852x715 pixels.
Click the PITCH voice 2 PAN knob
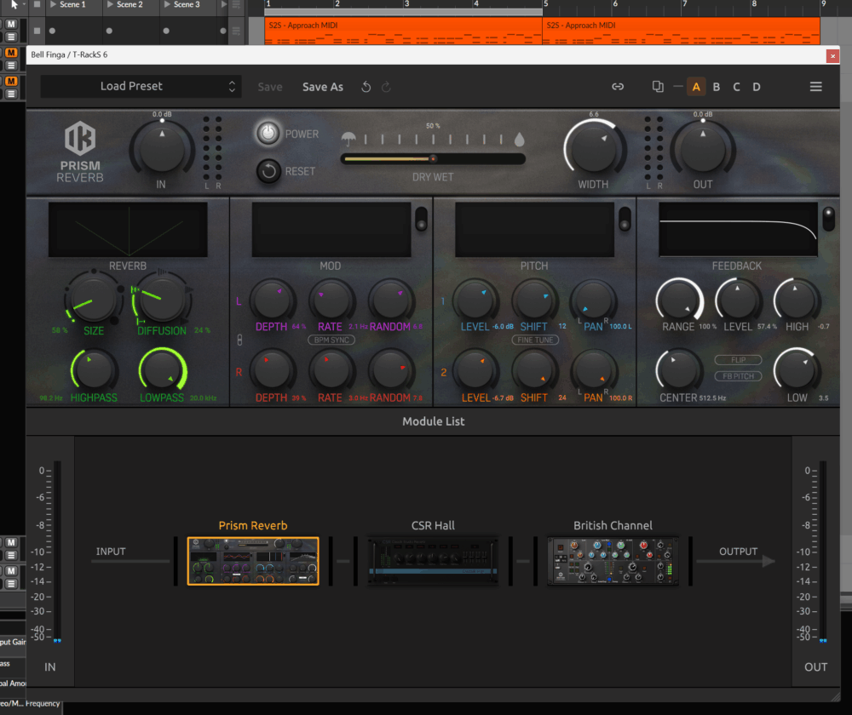pos(593,371)
